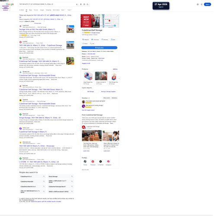Open U-STORE-IT MapQuest result
Viewport: 214px width, 216px height.
coord(39,162)
